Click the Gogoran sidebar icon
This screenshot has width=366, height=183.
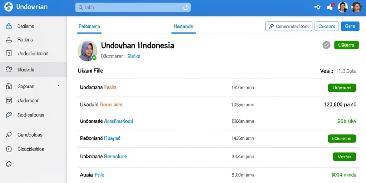9,86
